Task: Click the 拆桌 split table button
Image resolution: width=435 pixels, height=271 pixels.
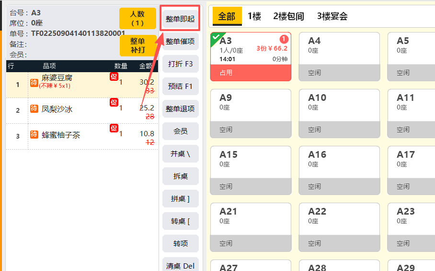Action: tap(180, 176)
